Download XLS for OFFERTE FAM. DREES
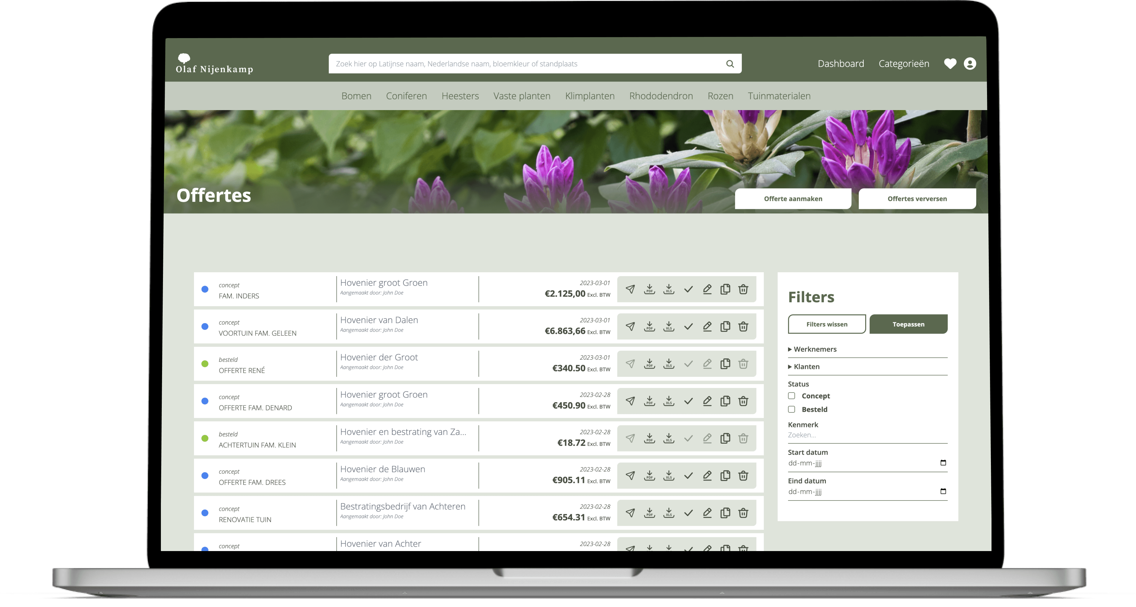The height and width of the screenshot is (607, 1136). [x=669, y=476]
